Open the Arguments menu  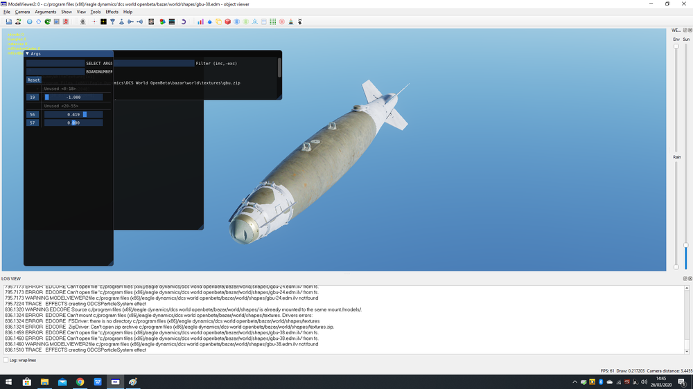(x=46, y=12)
